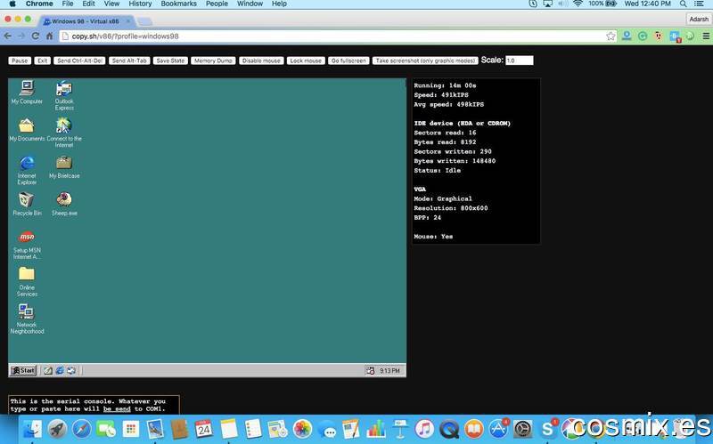The height and width of the screenshot is (444, 713).
Task: Click the green circular extension icon
Action: 643,36
